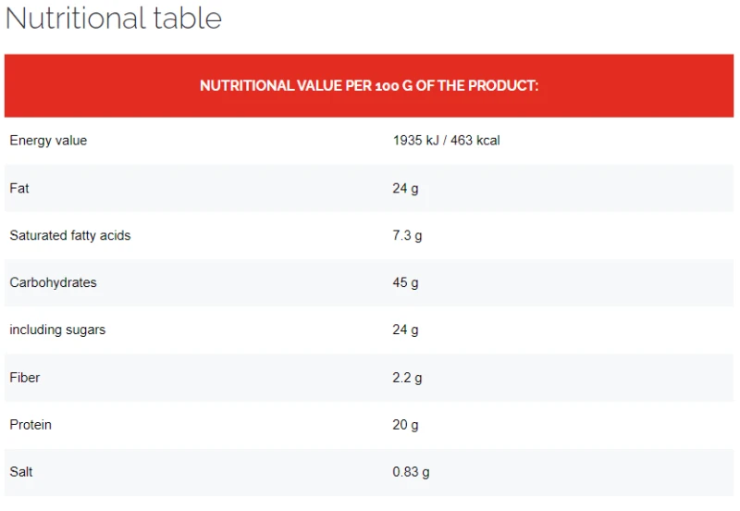This screenshot has height=511, width=740.
Task: Click the word 'PRODUCT' in red header
Action: coord(502,86)
